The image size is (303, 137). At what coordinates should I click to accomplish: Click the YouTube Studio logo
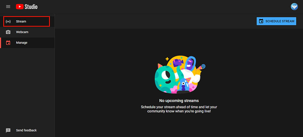click(27, 7)
